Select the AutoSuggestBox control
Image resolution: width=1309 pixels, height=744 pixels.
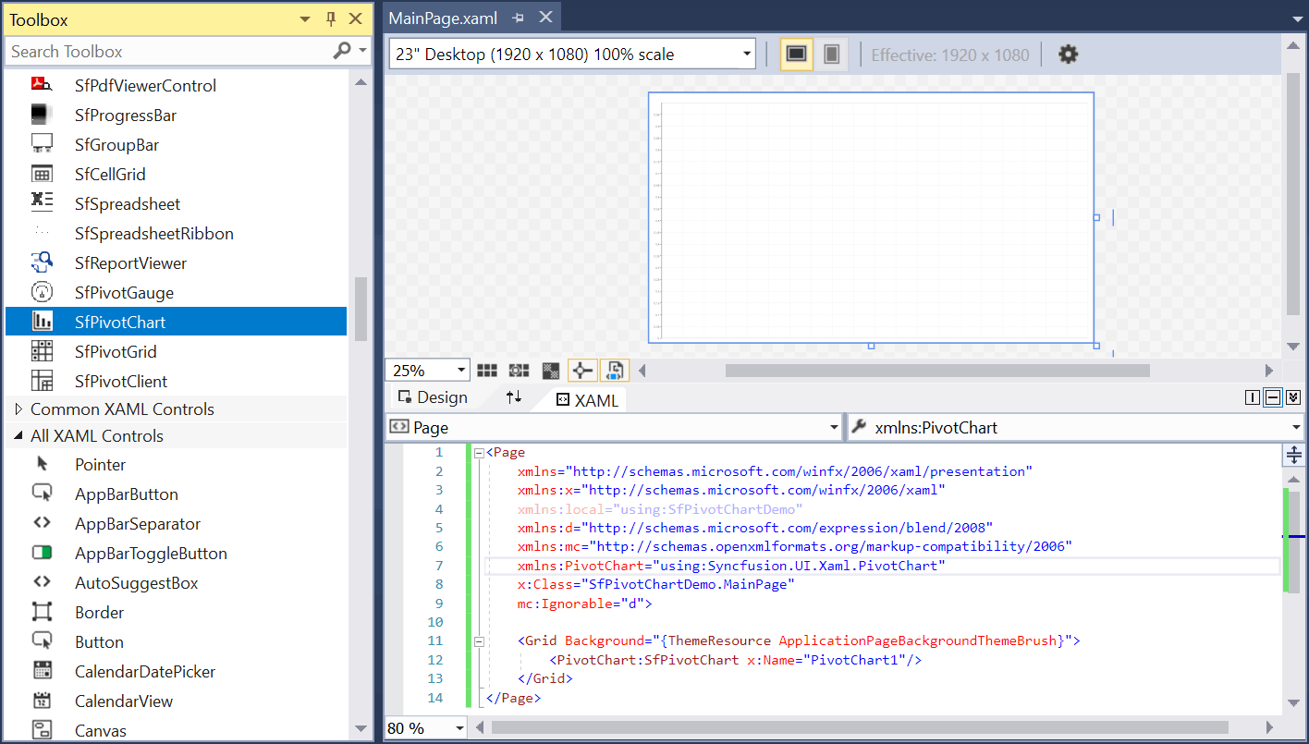pos(176,582)
